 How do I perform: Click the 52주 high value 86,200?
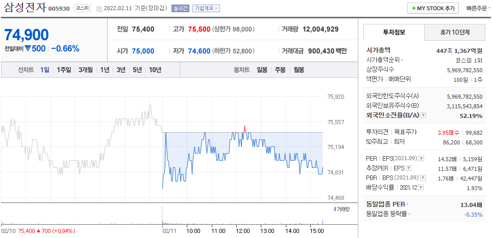[452, 142]
